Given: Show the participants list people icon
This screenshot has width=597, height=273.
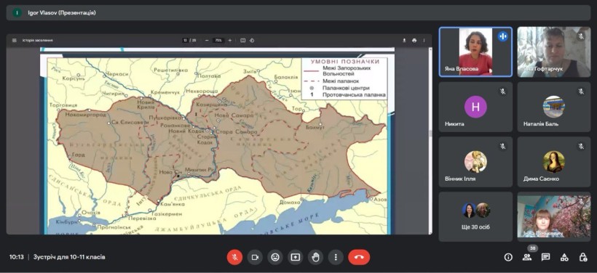Looking at the screenshot, I should (527, 257).
